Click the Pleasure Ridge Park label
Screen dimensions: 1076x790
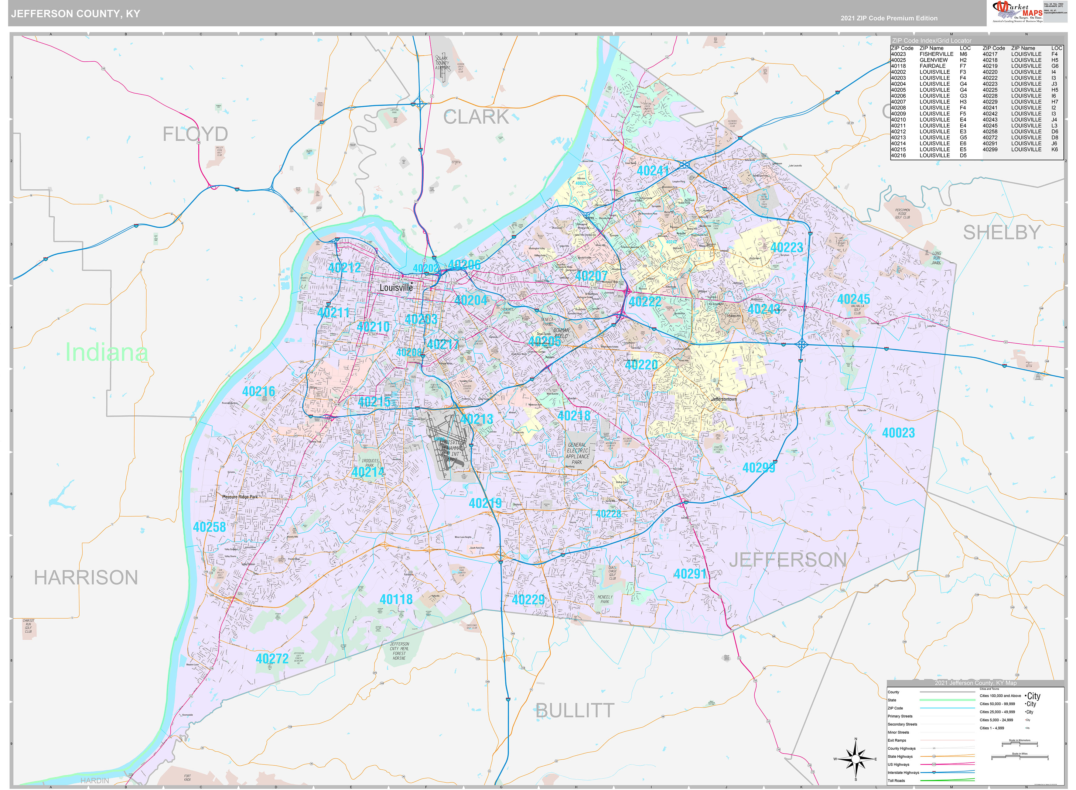click(x=240, y=497)
